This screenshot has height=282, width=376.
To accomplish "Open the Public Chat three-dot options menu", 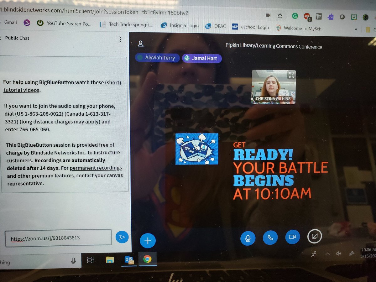I will pyautogui.click(x=120, y=39).
